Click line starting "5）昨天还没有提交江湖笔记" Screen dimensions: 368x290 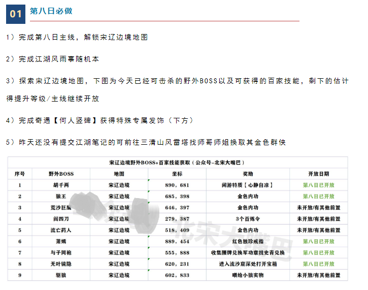(146, 142)
